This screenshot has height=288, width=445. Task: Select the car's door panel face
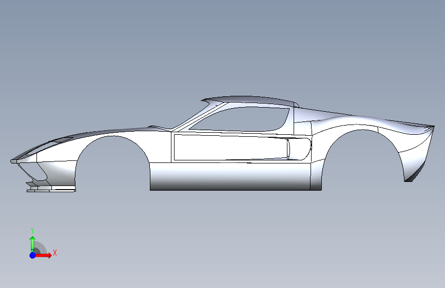pyautogui.click(x=230, y=147)
